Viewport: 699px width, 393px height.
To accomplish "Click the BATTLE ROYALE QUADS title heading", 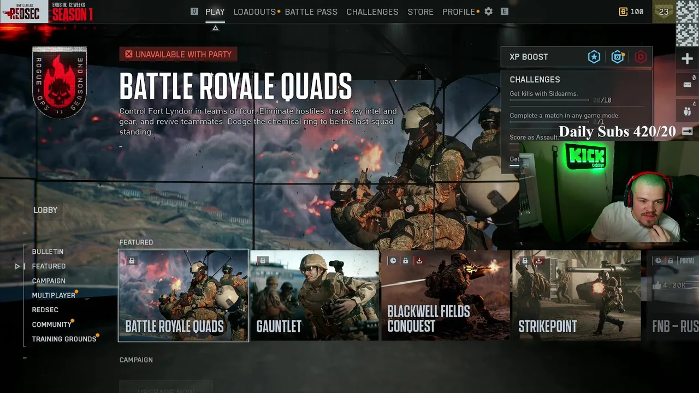I will 235,87.
